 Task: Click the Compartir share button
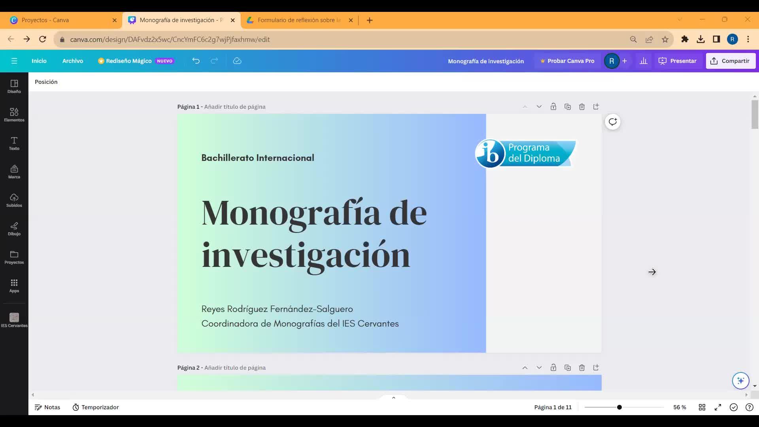731,61
